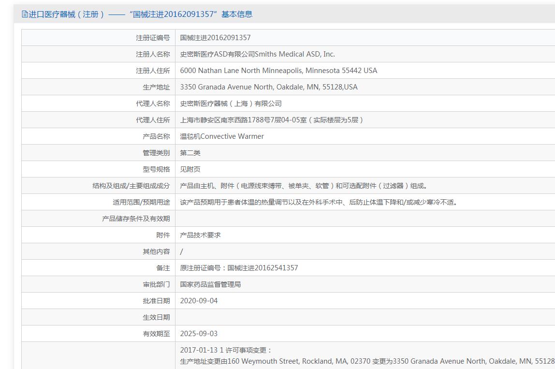Select the 附件 row label
This screenshot has height=369, width=555.
(x=163, y=235)
